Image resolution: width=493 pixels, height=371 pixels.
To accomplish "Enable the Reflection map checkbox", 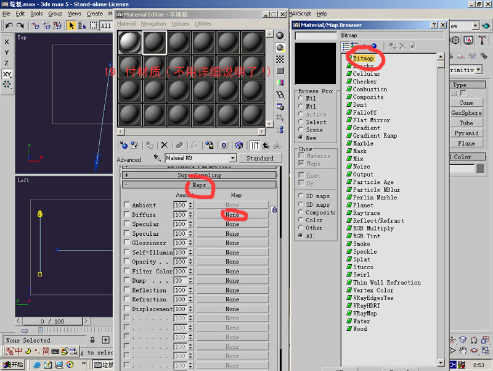I will [x=127, y=290].
